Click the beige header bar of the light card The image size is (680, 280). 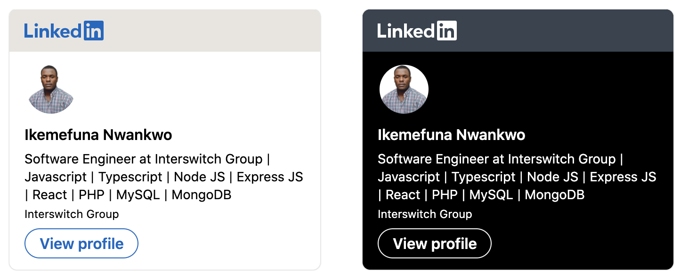[x=212, y=31]
